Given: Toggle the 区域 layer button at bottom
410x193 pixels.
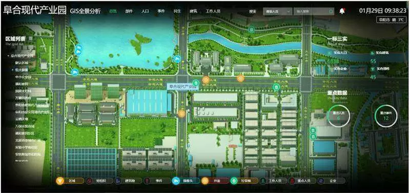Looking at the screenshot, I should click(x=70, y=181).
